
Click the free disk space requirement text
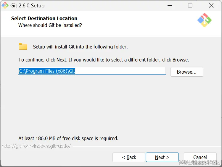point(68,138)
